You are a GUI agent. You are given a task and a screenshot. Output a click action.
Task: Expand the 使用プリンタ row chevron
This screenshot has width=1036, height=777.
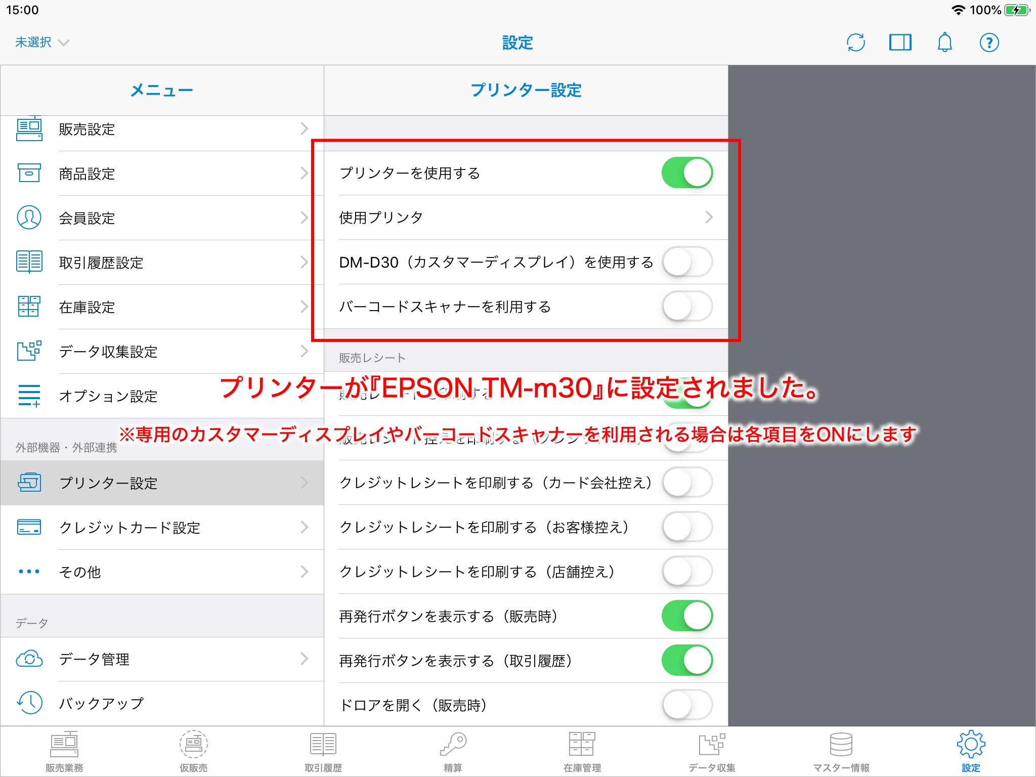click(709, 218)
